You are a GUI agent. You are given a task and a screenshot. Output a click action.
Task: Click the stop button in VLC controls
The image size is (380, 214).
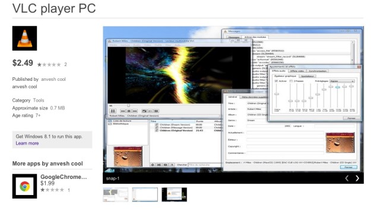pyautogui.click(x=129, y=111)
